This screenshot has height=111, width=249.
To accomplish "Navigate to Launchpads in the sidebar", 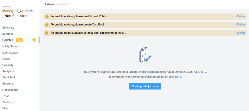I will [x=10, y=53].
